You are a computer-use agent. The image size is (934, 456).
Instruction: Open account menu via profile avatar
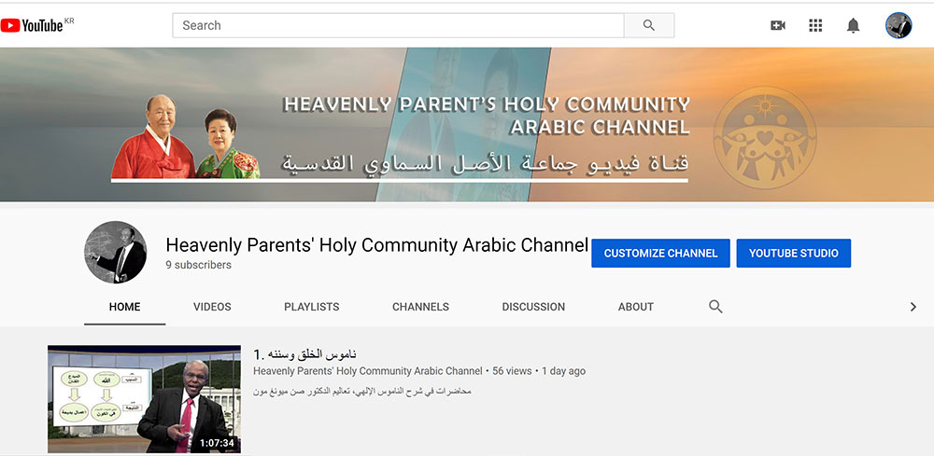(x=898, y=25)
